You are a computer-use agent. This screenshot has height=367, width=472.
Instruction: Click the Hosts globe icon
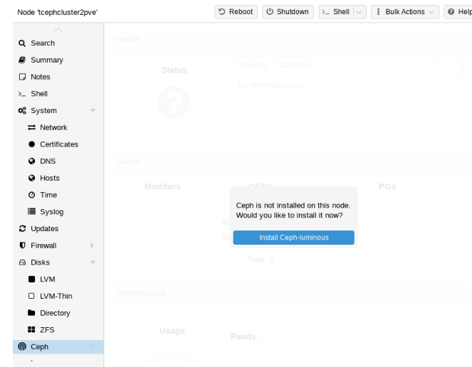pyautogui.click(x=31, y=178)
